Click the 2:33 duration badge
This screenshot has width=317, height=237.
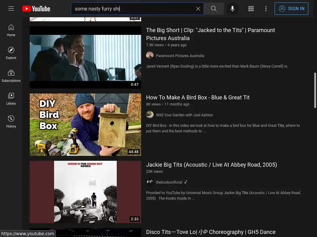[x=135, y=219]
